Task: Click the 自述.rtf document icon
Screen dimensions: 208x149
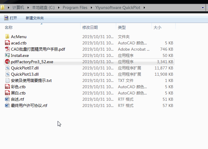Action: point(7,99)
